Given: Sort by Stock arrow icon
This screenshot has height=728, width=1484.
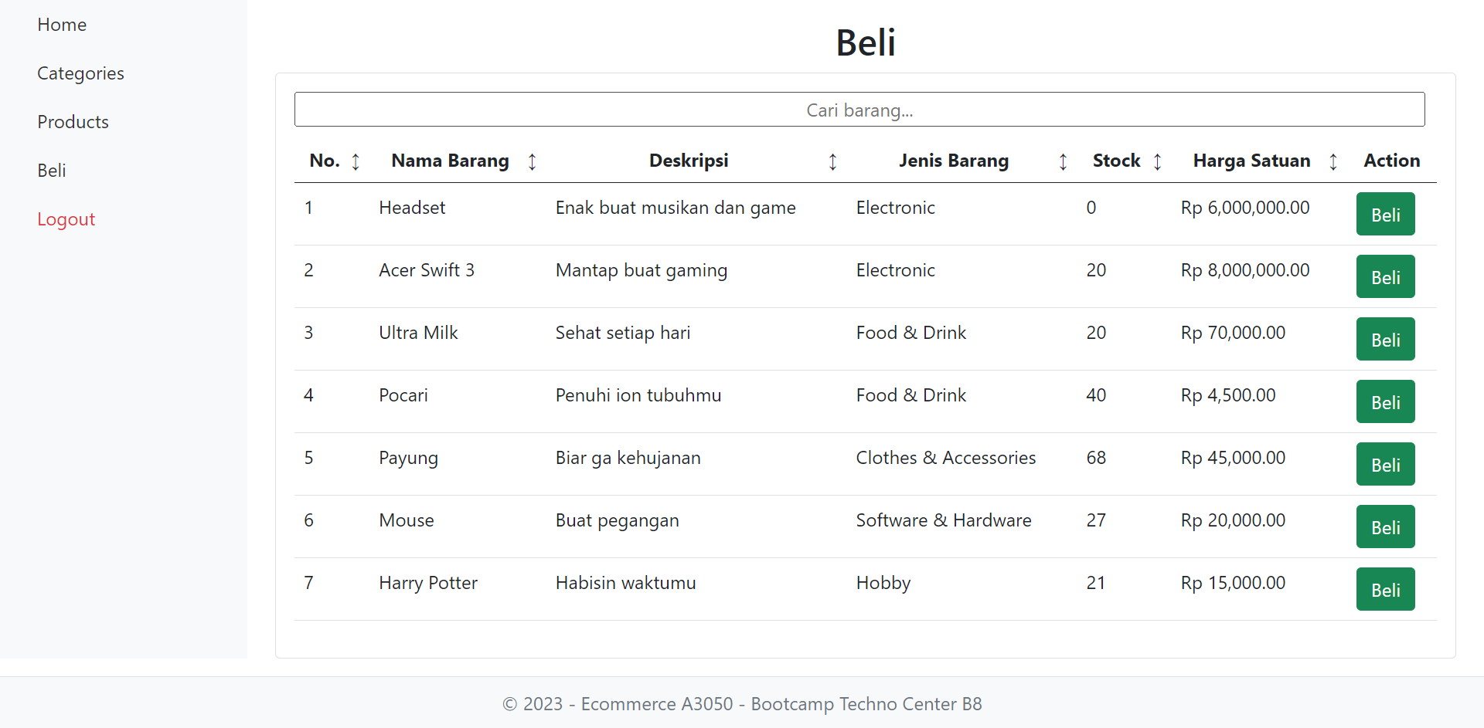Looking at the screenshot, I should coord(1157,161).
